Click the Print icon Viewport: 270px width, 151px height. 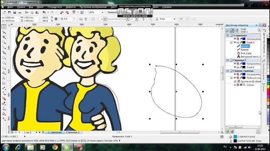point(20,13)
